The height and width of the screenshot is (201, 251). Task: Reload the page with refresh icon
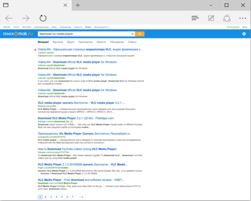tap(43, 18)
